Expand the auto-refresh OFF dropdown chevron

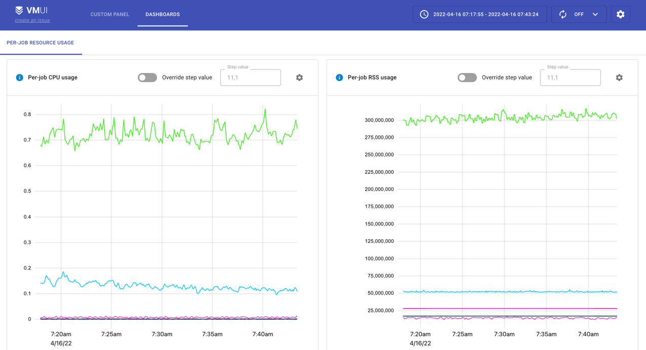point(595,14)
